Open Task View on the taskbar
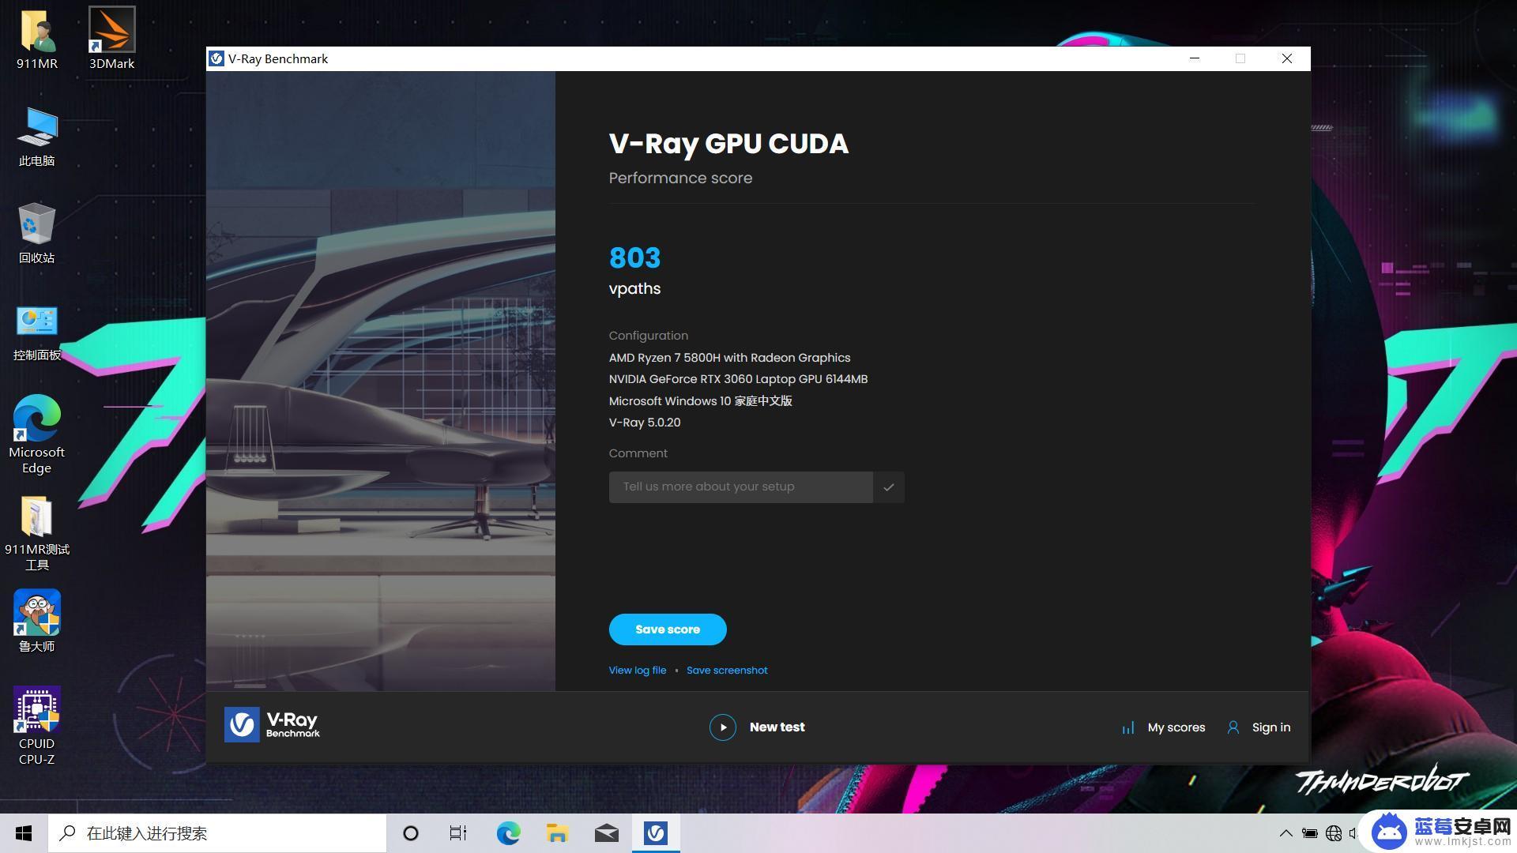 [x=458, y=833]
